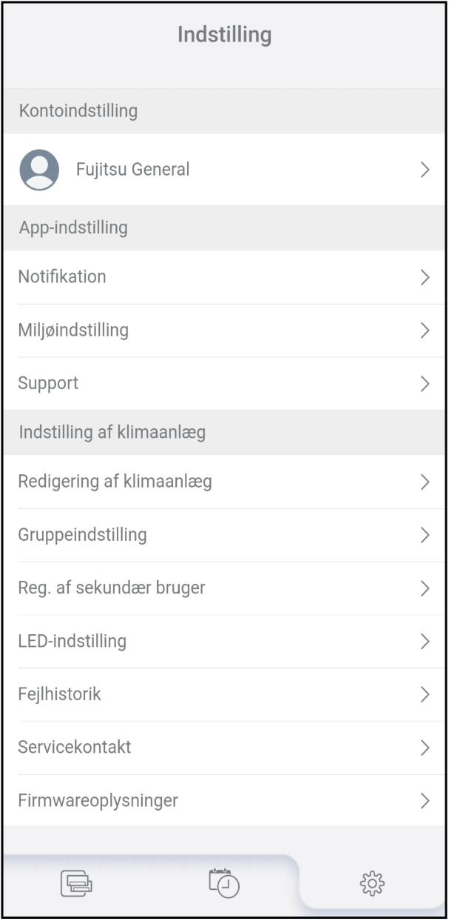The width and height of the screenshot is (449, 921).
Task: Open the Notifikation settings label
Action: point(62,277)
